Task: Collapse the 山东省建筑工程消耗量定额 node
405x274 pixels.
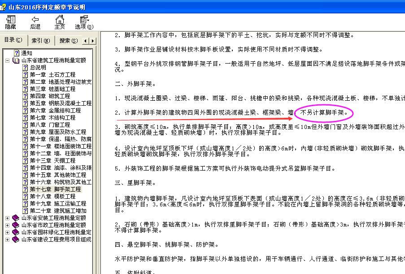Action: pyautogui.click(x=7, y=60)
